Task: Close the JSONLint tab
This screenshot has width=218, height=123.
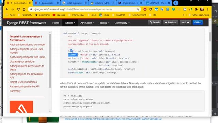Action: coord(169,3)
